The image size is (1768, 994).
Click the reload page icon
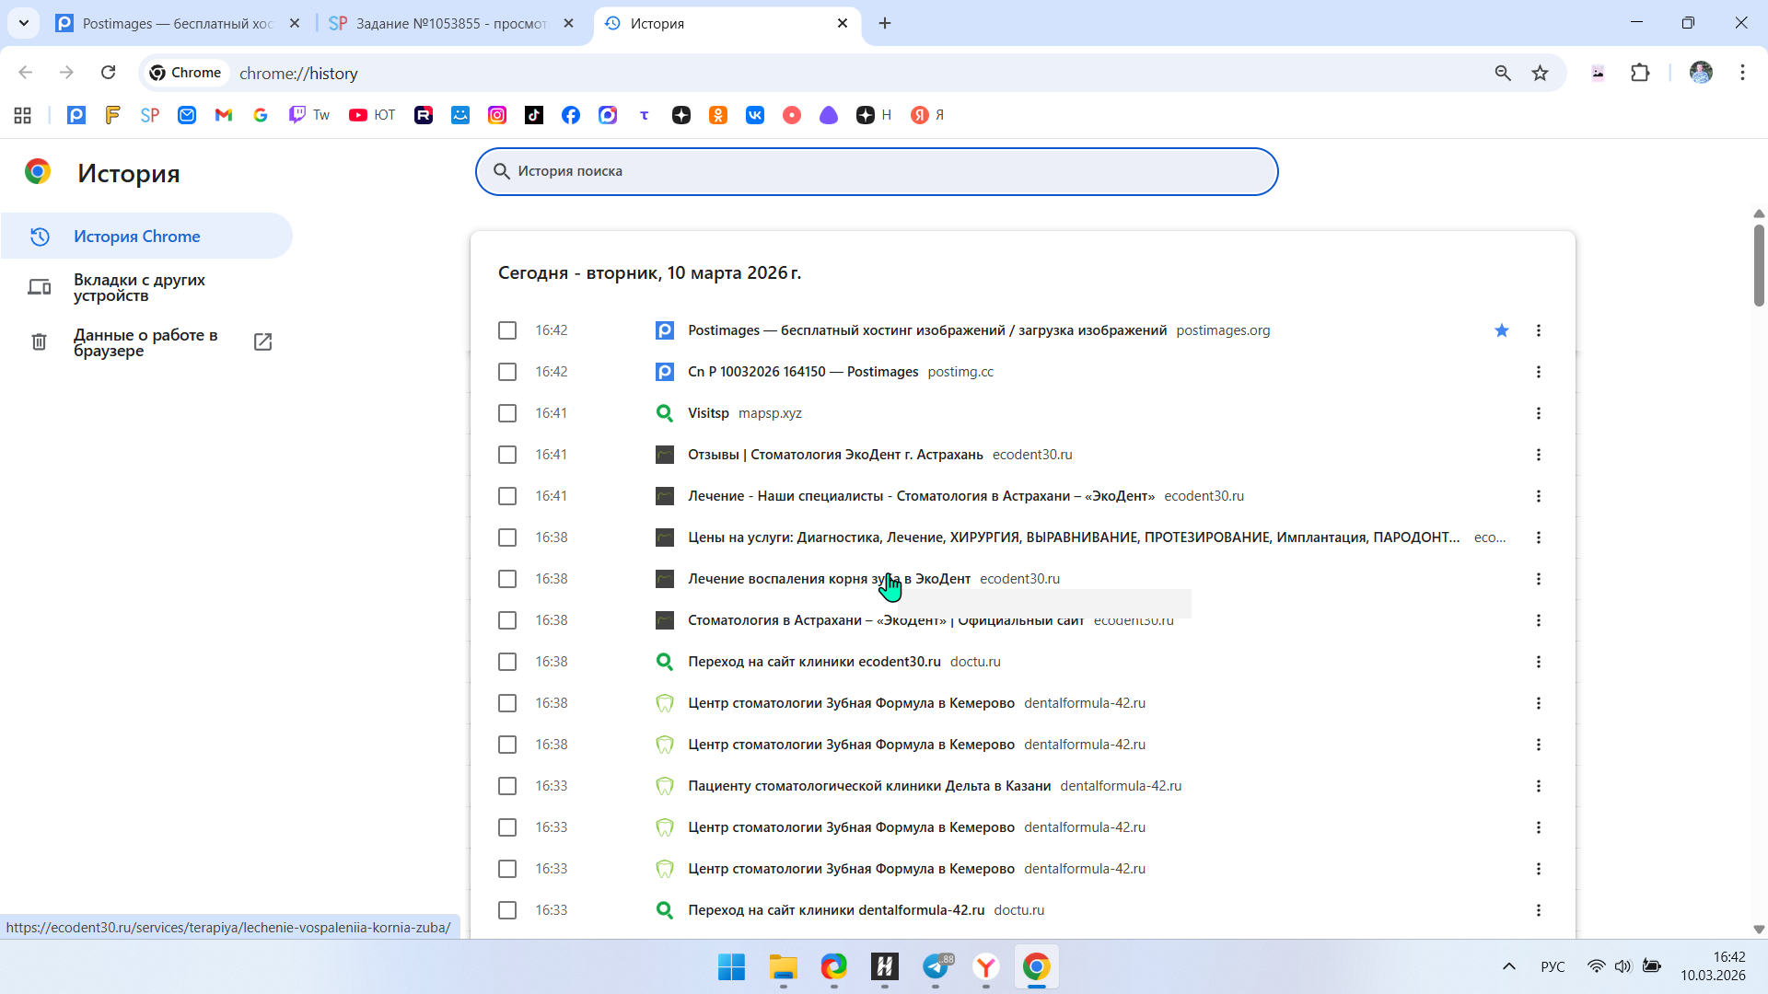[109, 73]
